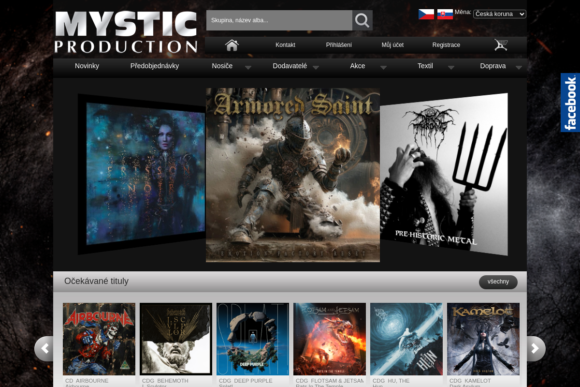Click the search magnifier icon
Image resolution: width=580 pixels, height=387 pixels.
pyautogui.click(x=362, y=20)
